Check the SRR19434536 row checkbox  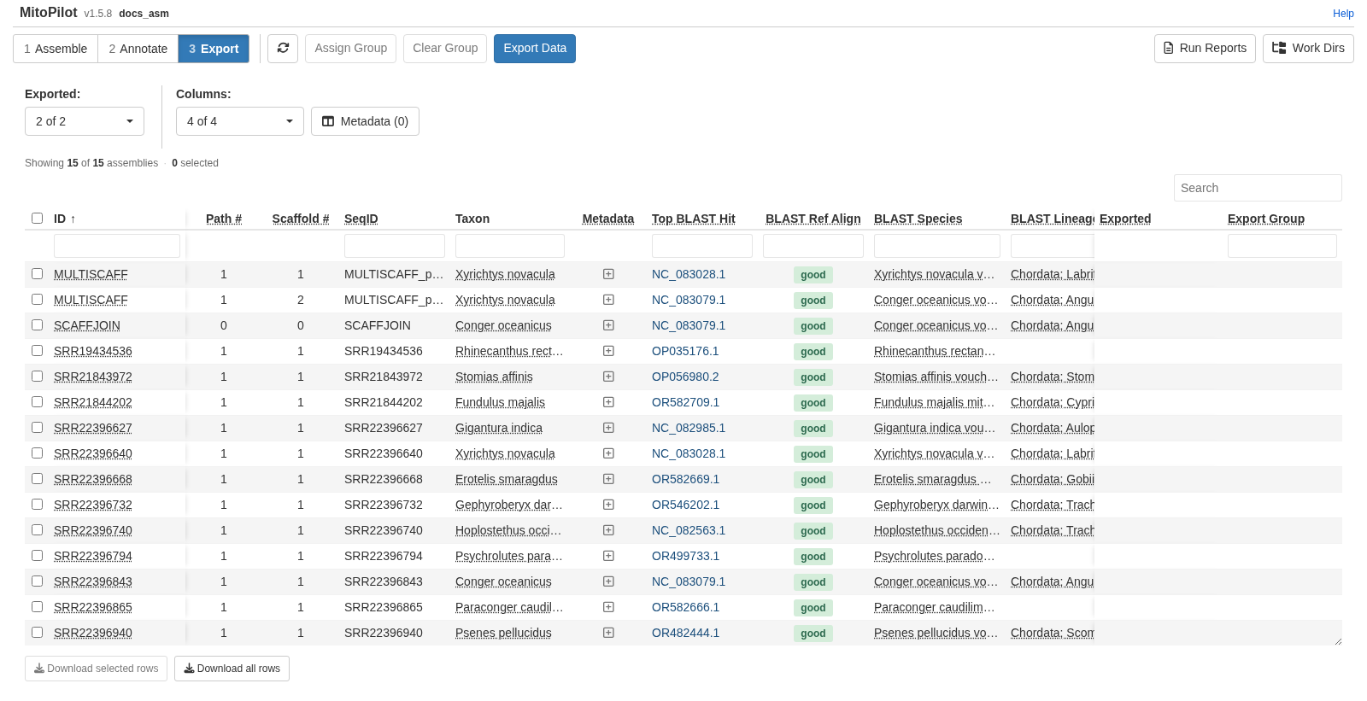(37, 351)
